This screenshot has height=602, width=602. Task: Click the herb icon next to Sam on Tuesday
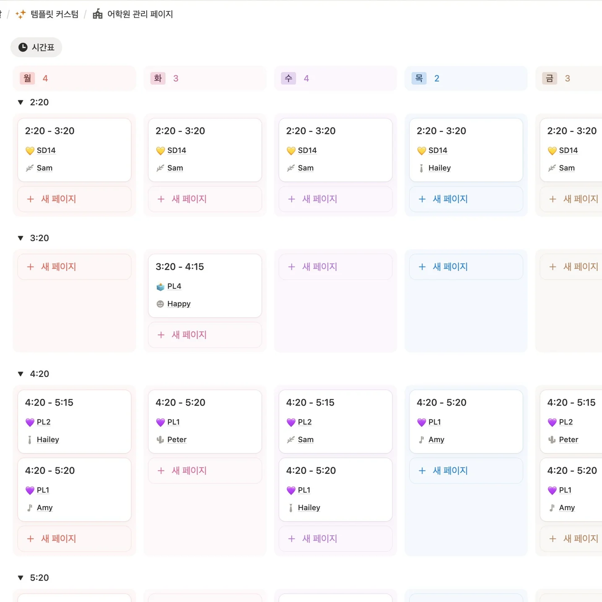(160, 168)
